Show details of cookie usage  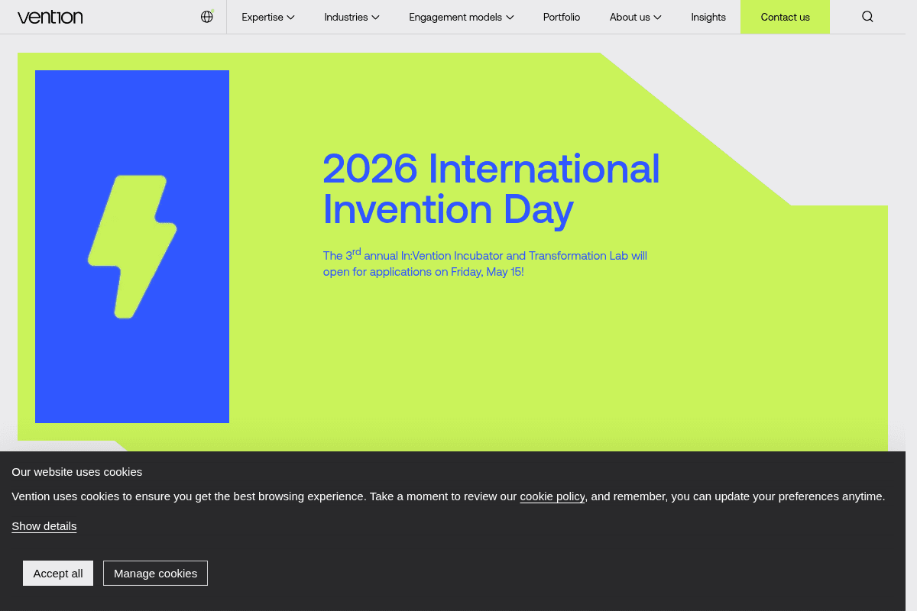point(44,526)
